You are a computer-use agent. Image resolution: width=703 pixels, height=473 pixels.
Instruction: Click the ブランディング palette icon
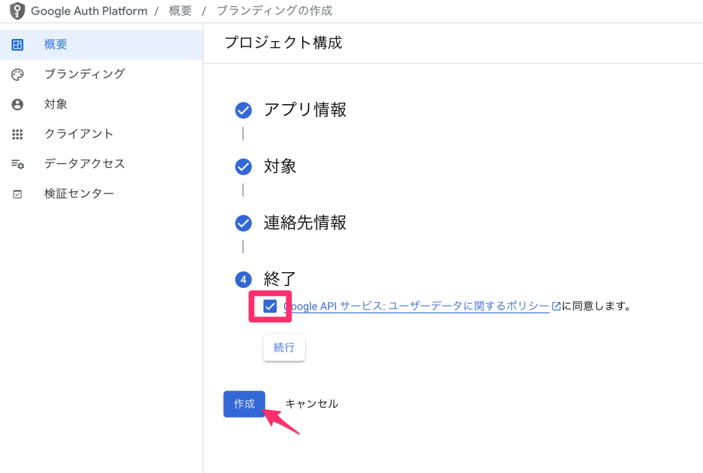(17, 74)
